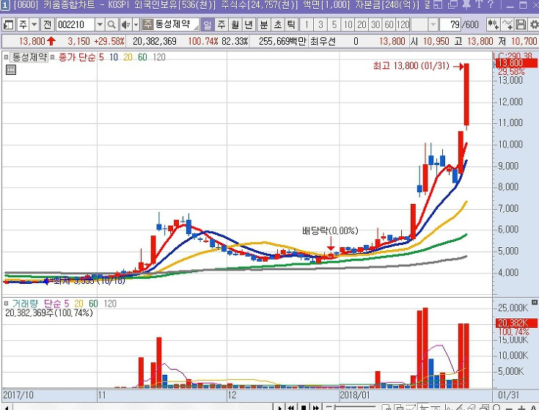Click the stock code field 002210

coord(75,25)
